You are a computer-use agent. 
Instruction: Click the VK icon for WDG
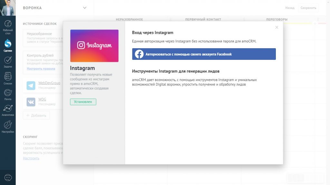tap(31, 102)
